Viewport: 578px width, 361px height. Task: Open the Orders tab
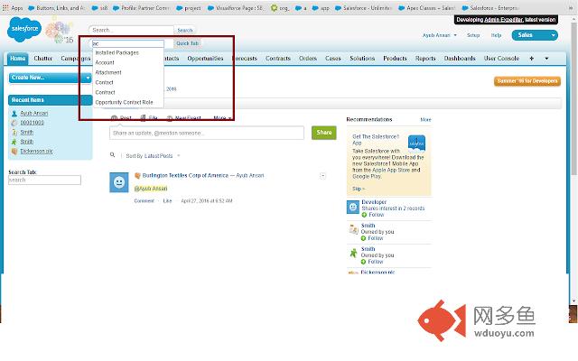point(308,58)
